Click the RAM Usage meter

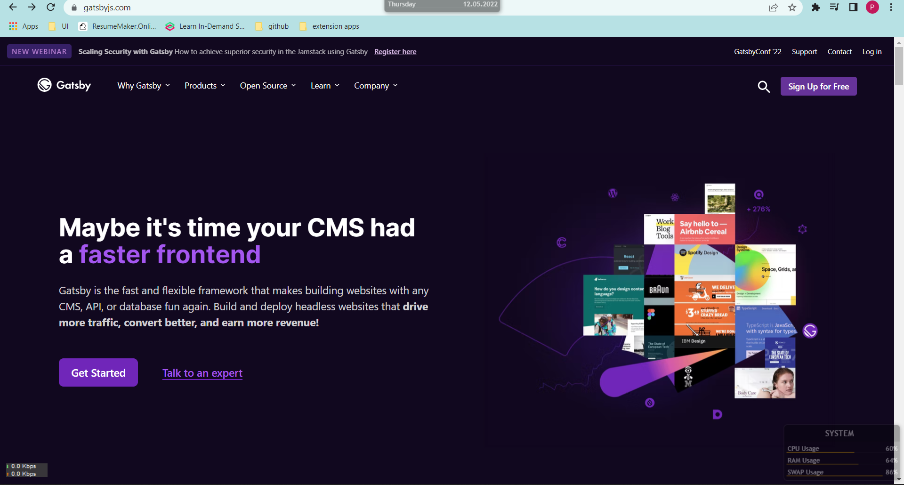tap(842, 461)
